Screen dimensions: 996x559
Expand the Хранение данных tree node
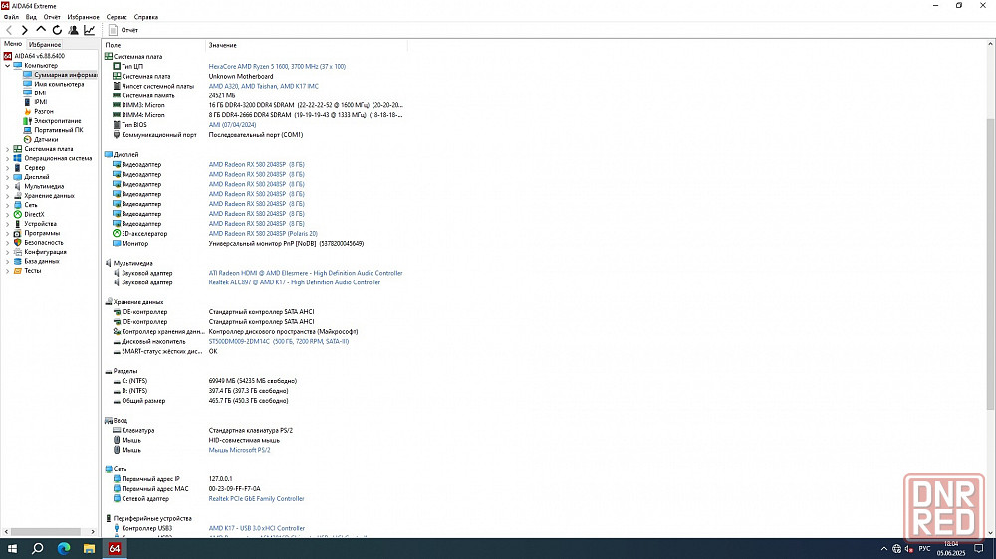tap(8, 195)
